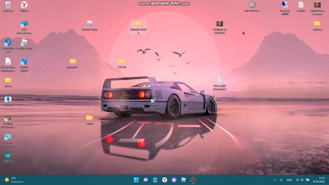Open the blue notebook app on the taskbar
The image size is (329, 185).
point(155,180)
